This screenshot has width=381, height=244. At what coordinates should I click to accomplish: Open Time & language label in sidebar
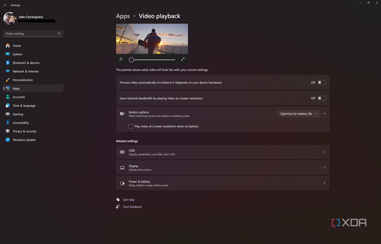(24, 105)
